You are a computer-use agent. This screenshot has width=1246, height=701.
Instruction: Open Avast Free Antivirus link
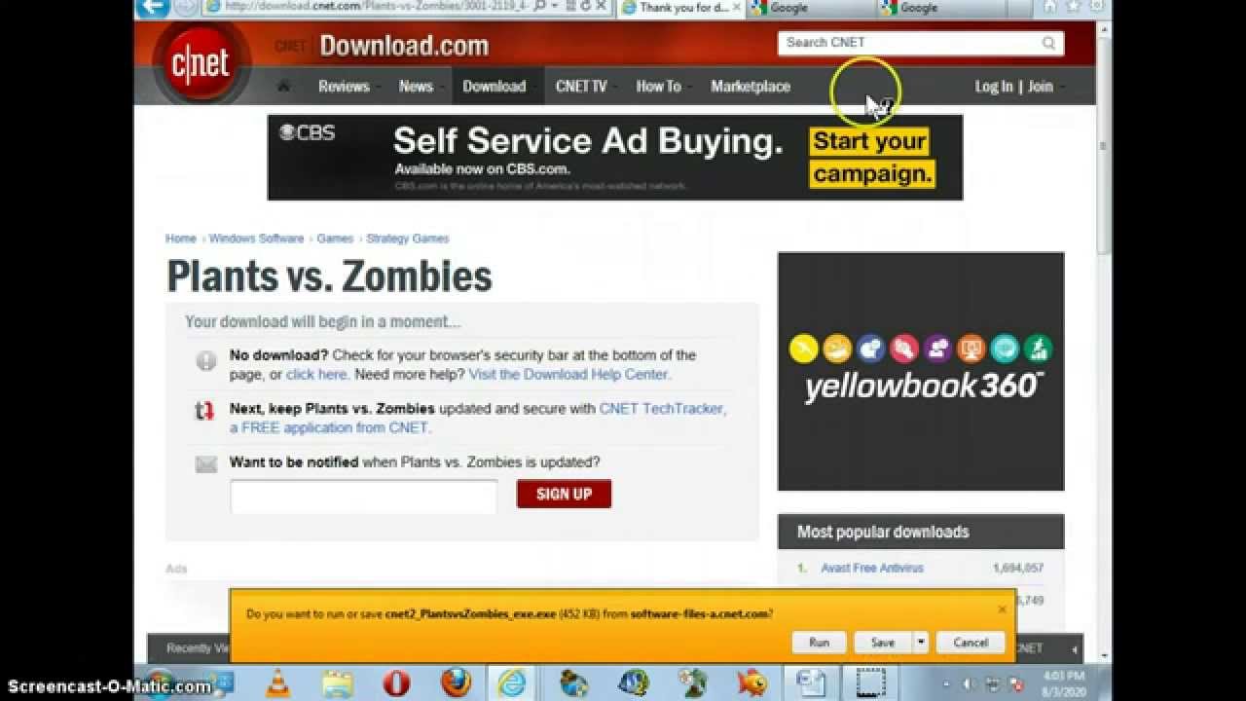click(872, 568)
